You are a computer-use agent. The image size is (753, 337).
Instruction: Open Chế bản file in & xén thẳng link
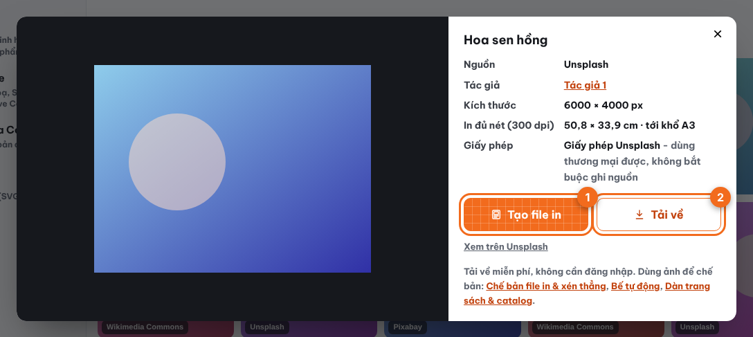click(546, 286)
